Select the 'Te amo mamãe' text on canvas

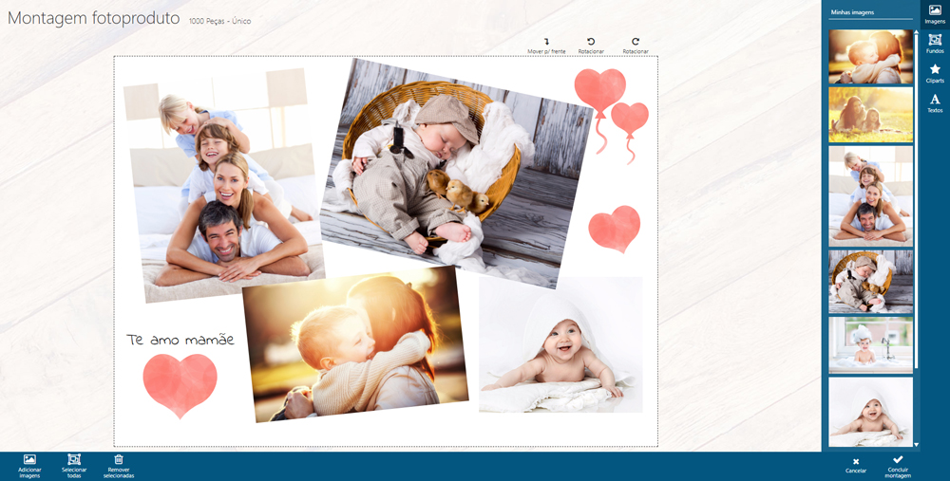180,340
